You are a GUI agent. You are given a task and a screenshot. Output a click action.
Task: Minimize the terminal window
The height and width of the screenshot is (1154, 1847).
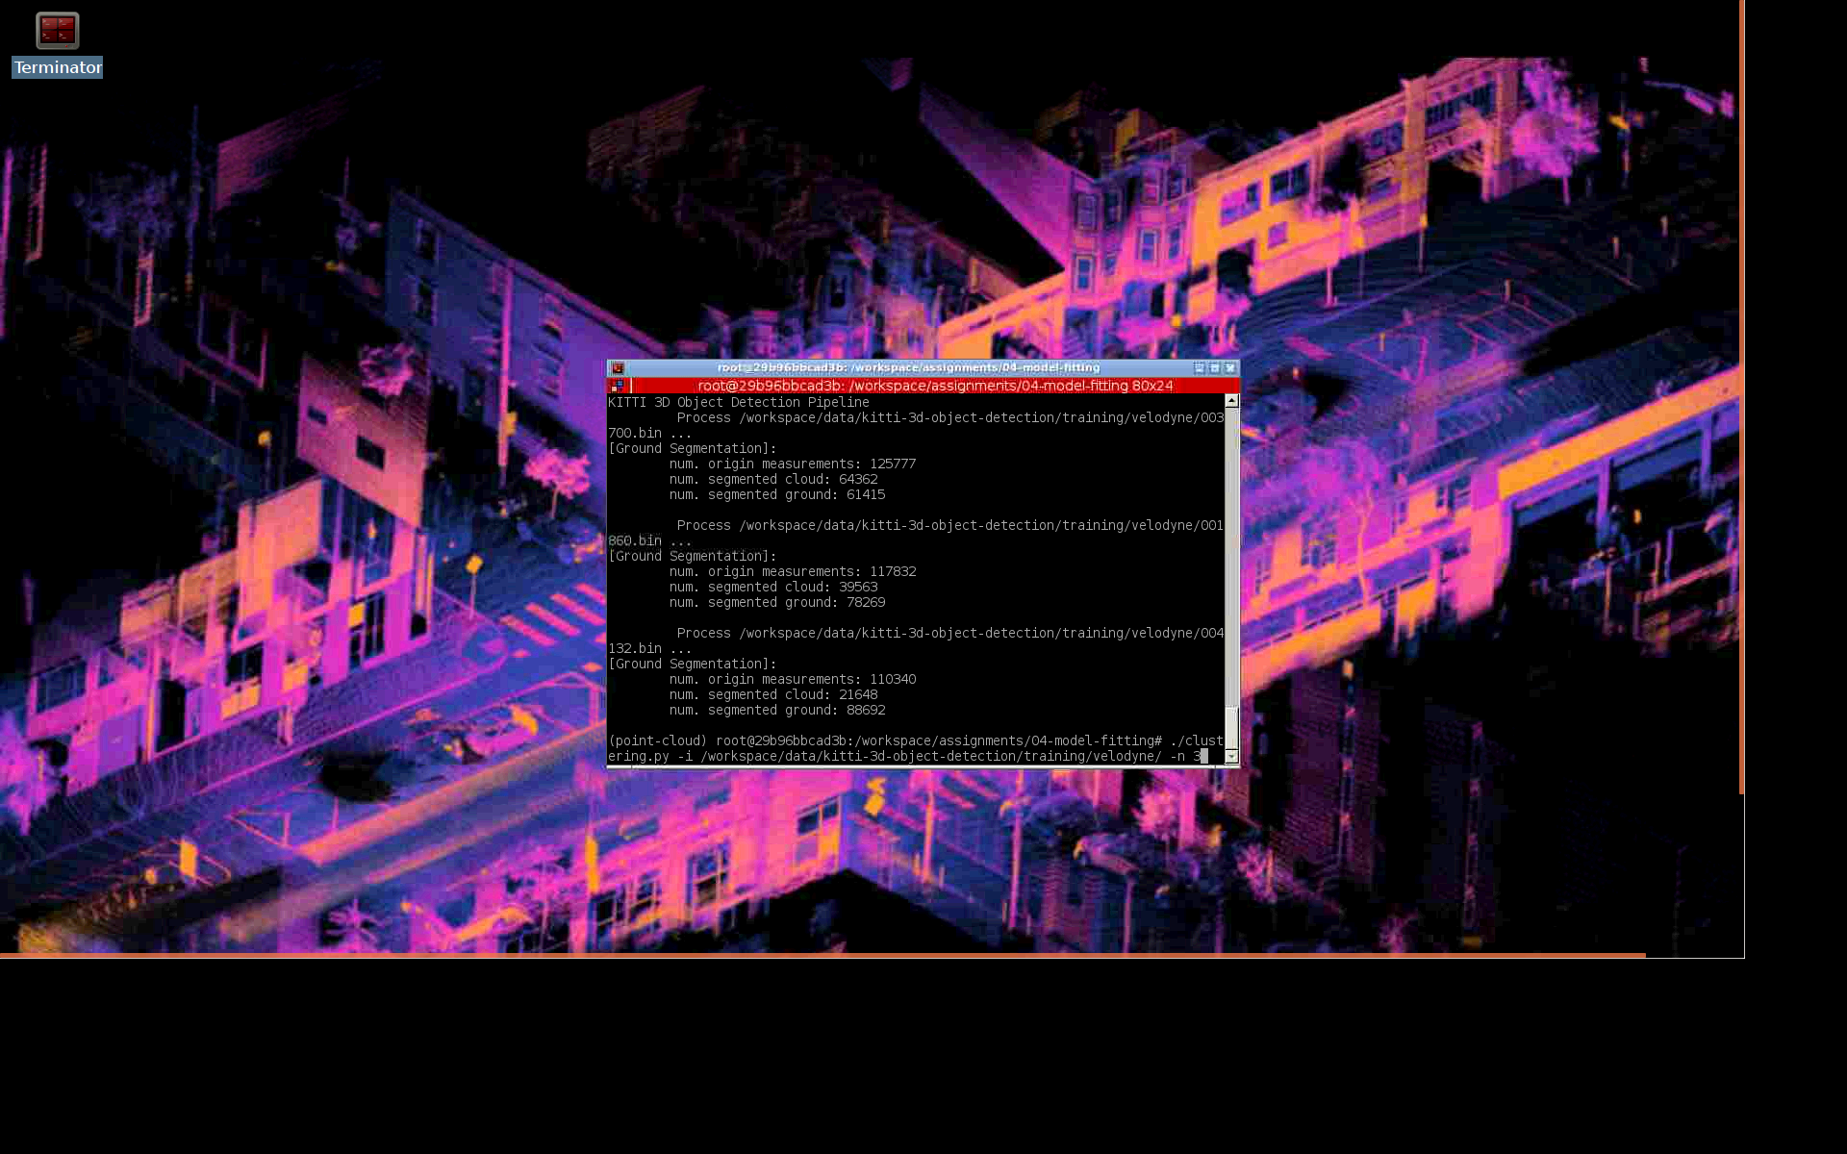pos(1199,368)
